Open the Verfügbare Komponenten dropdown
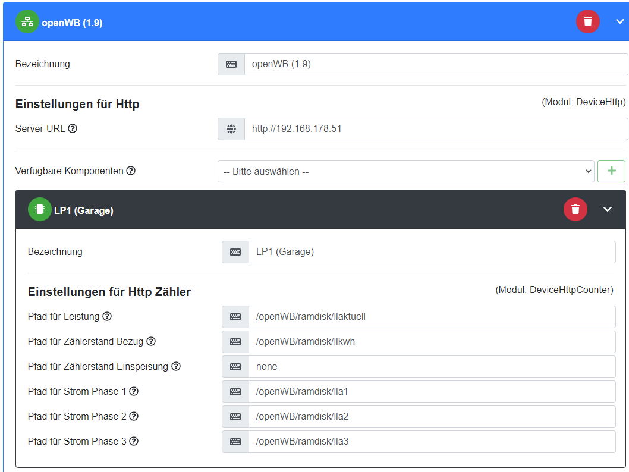 pos(405,171)
